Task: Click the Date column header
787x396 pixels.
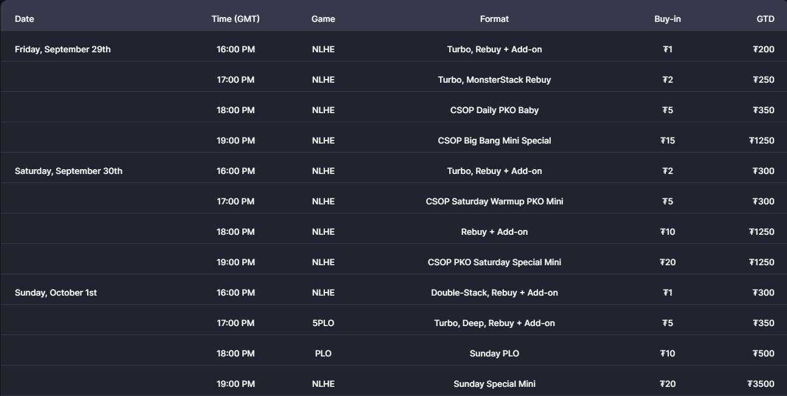Action: pyautogui.click(x=24, y=19)
